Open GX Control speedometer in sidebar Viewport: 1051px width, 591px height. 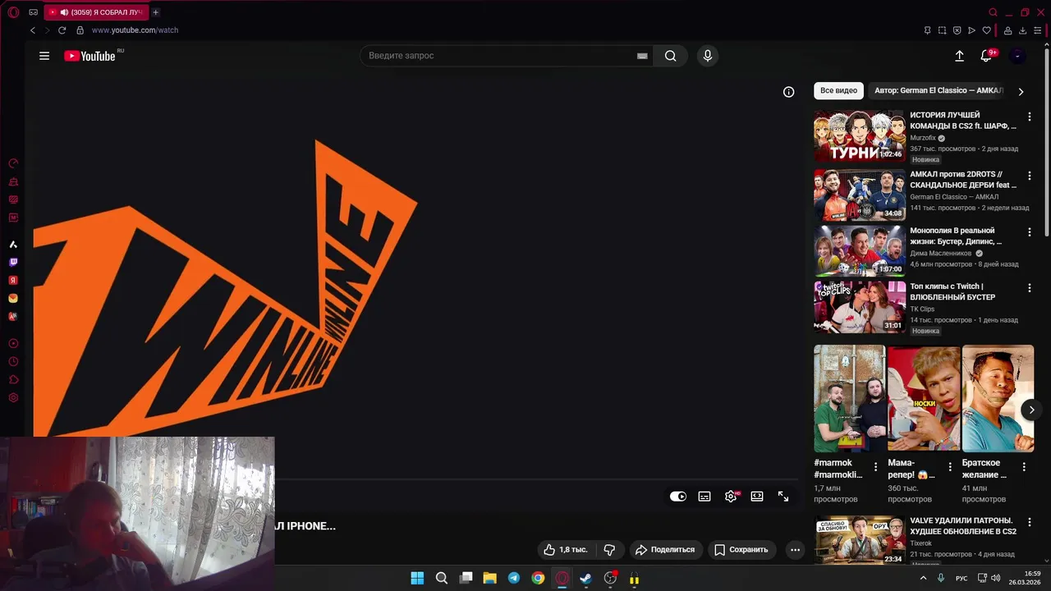(x=13, y=163)
